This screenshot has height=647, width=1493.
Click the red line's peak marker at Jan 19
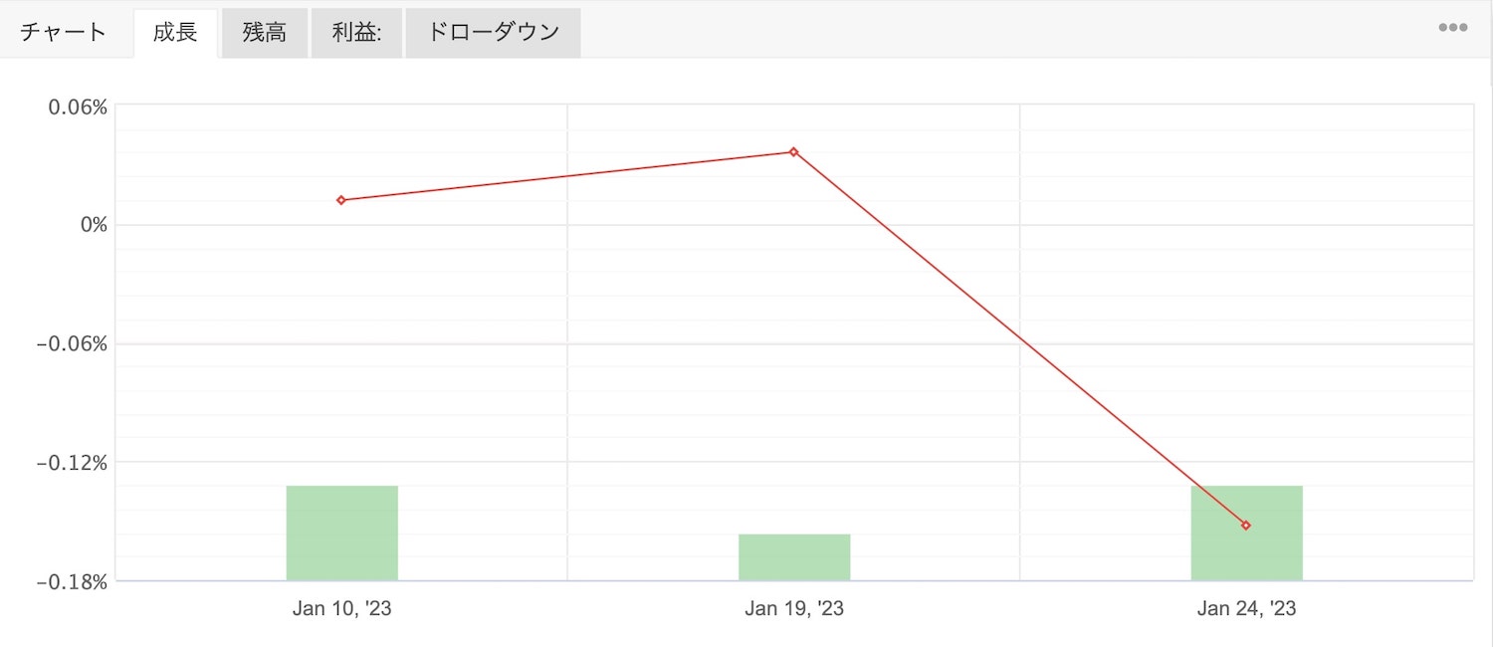click(793, 152)
